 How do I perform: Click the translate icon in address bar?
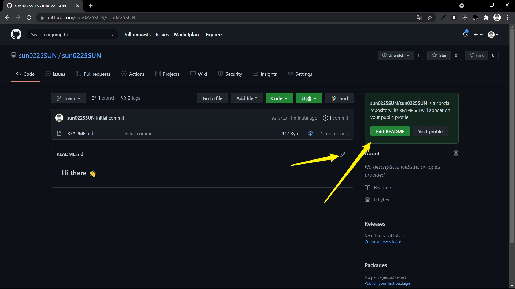(419, 17)
